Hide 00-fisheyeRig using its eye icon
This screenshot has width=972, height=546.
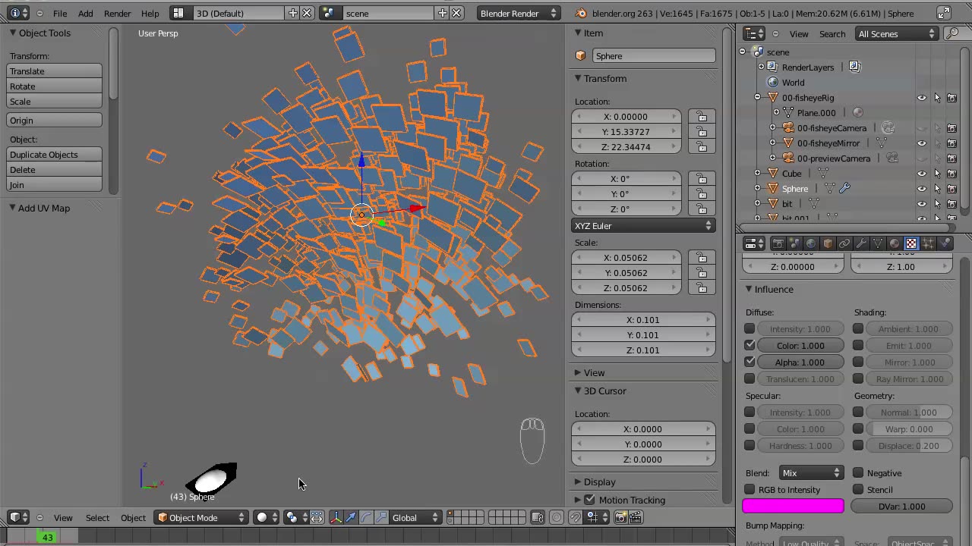(922, 98)
